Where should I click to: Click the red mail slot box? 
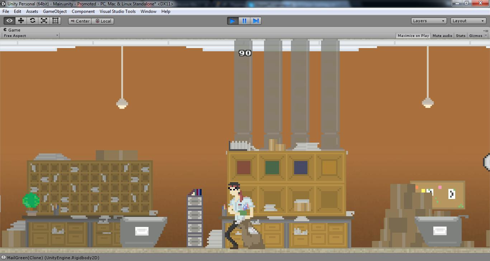point(244,167)
